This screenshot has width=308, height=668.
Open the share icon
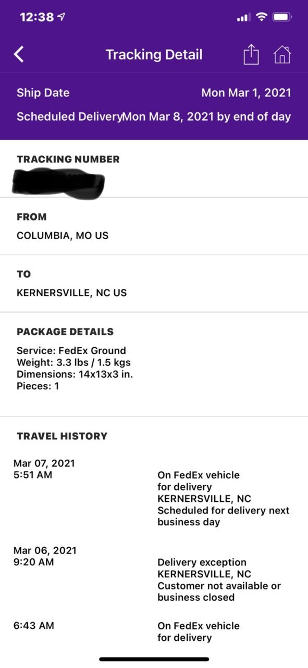[251, 54]
